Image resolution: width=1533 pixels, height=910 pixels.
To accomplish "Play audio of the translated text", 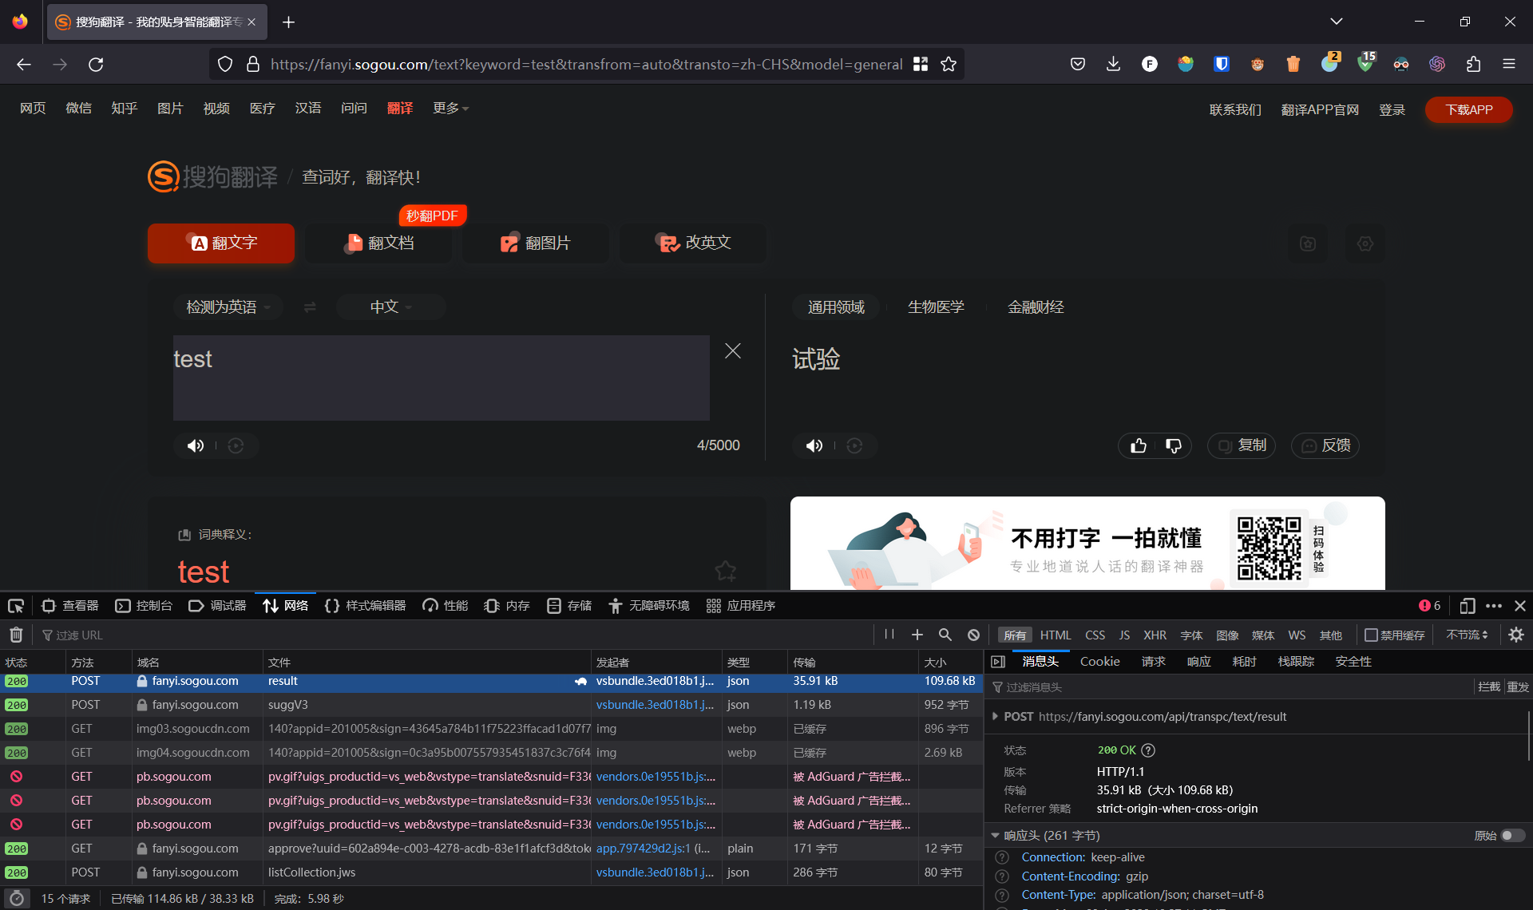I will tap(814, 445).
